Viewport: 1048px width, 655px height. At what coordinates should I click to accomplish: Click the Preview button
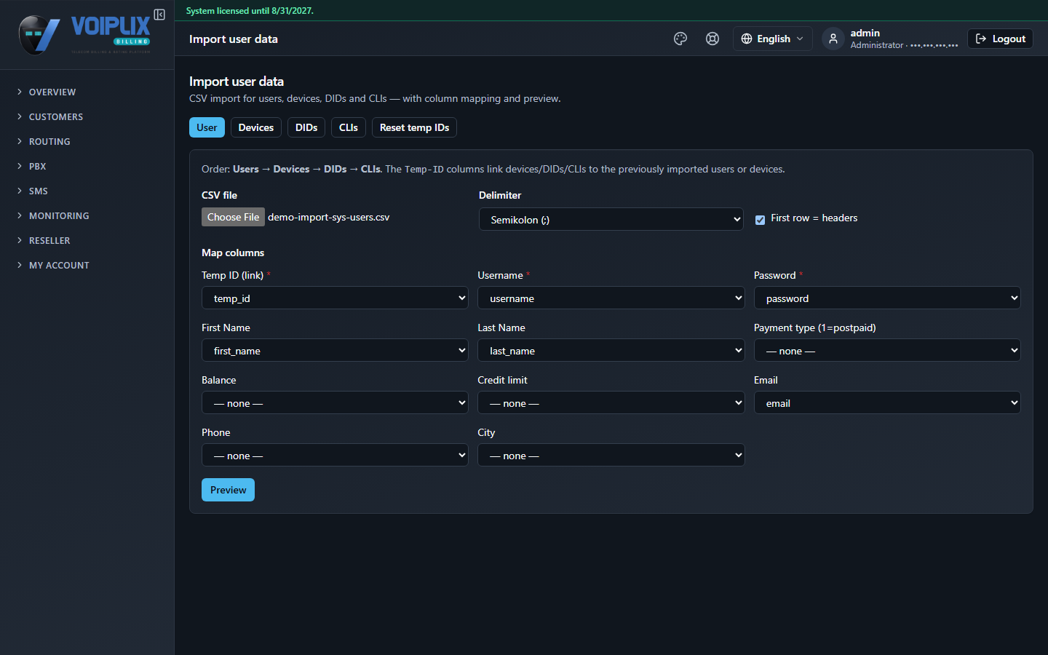(x=228, y=490)
